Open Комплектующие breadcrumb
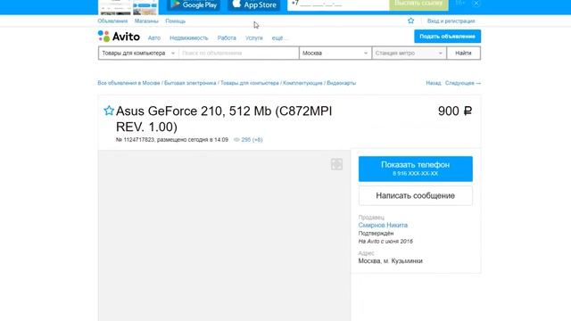 tap(302, 83)
